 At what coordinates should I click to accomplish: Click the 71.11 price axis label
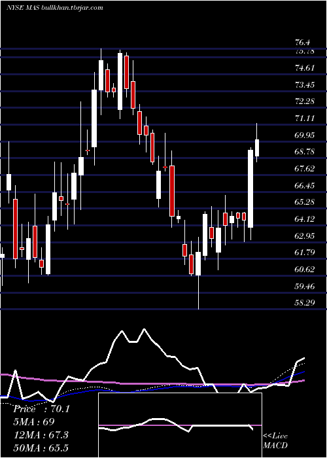[305, 118]
